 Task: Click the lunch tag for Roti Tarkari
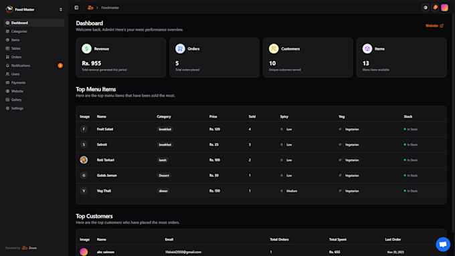point(163,160)
